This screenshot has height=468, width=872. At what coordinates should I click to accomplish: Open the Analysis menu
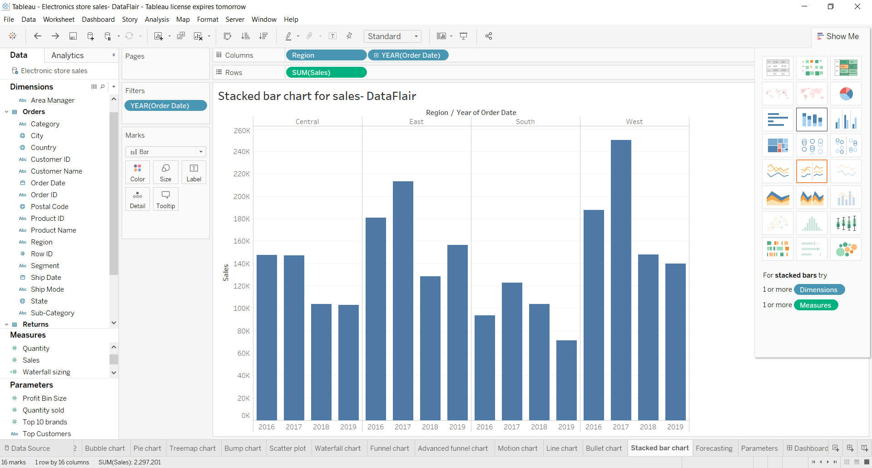(157, 20)
